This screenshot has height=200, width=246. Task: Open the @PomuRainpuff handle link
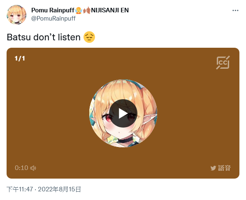coord(53,19)
